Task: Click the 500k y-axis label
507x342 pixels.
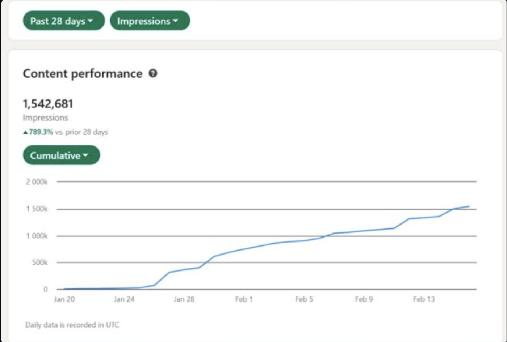Action: pyautogui.click(x=39, y=262)
